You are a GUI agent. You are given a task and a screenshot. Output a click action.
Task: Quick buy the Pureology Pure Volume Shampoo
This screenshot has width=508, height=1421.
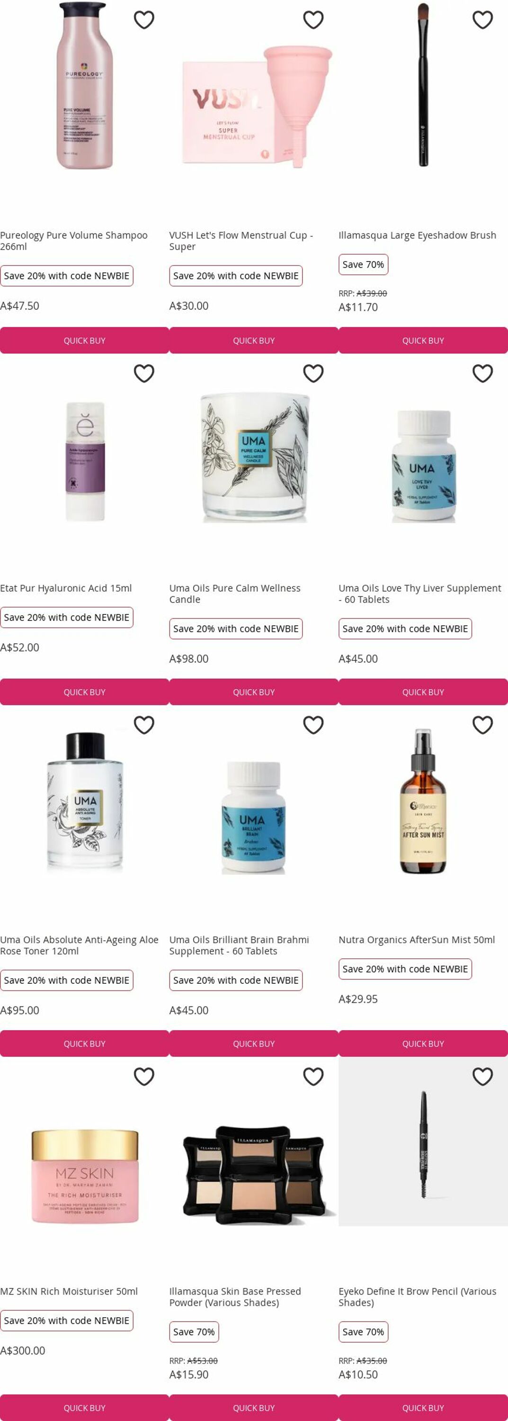pos(84,341)
